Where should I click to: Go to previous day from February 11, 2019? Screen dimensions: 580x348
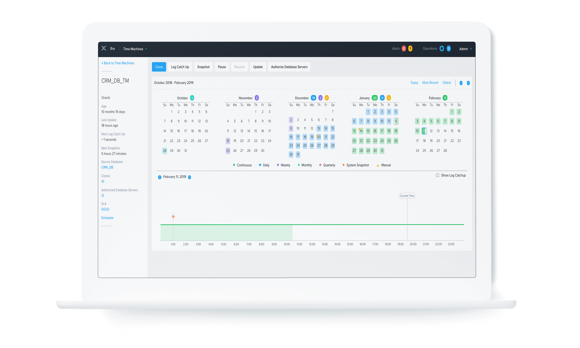pos(159,177)
